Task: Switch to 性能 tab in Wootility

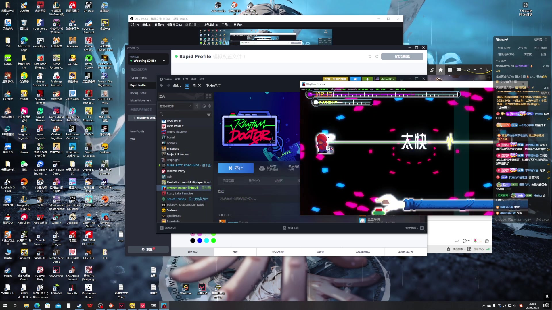Action: tap(235, 252)
